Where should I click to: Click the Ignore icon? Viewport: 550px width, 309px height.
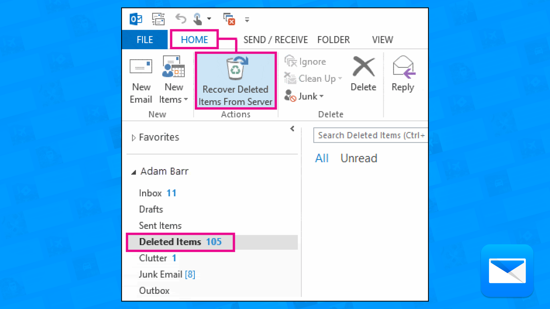point(291,61)
